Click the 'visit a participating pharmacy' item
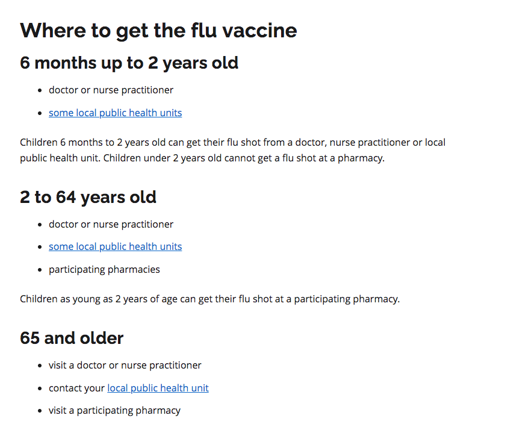Viewport: 508px width, 424px height. click(x=115, y=411)
